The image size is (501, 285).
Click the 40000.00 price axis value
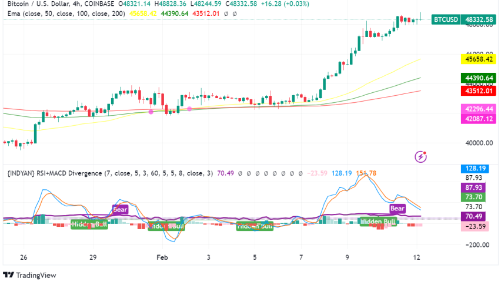[x=479, y=143]
